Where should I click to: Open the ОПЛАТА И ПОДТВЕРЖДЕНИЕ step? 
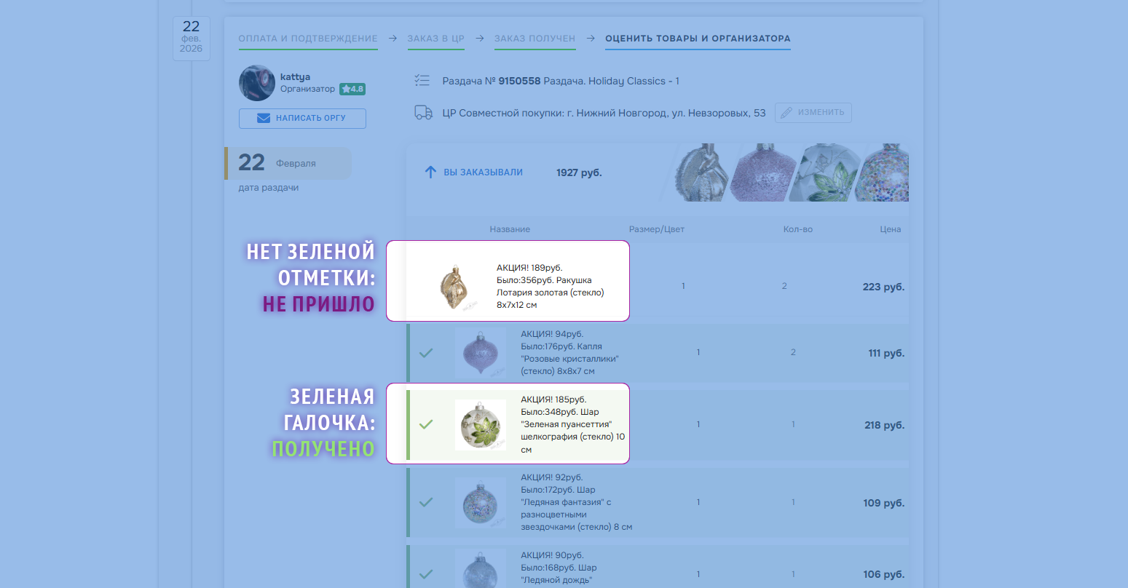coord(308,39)
